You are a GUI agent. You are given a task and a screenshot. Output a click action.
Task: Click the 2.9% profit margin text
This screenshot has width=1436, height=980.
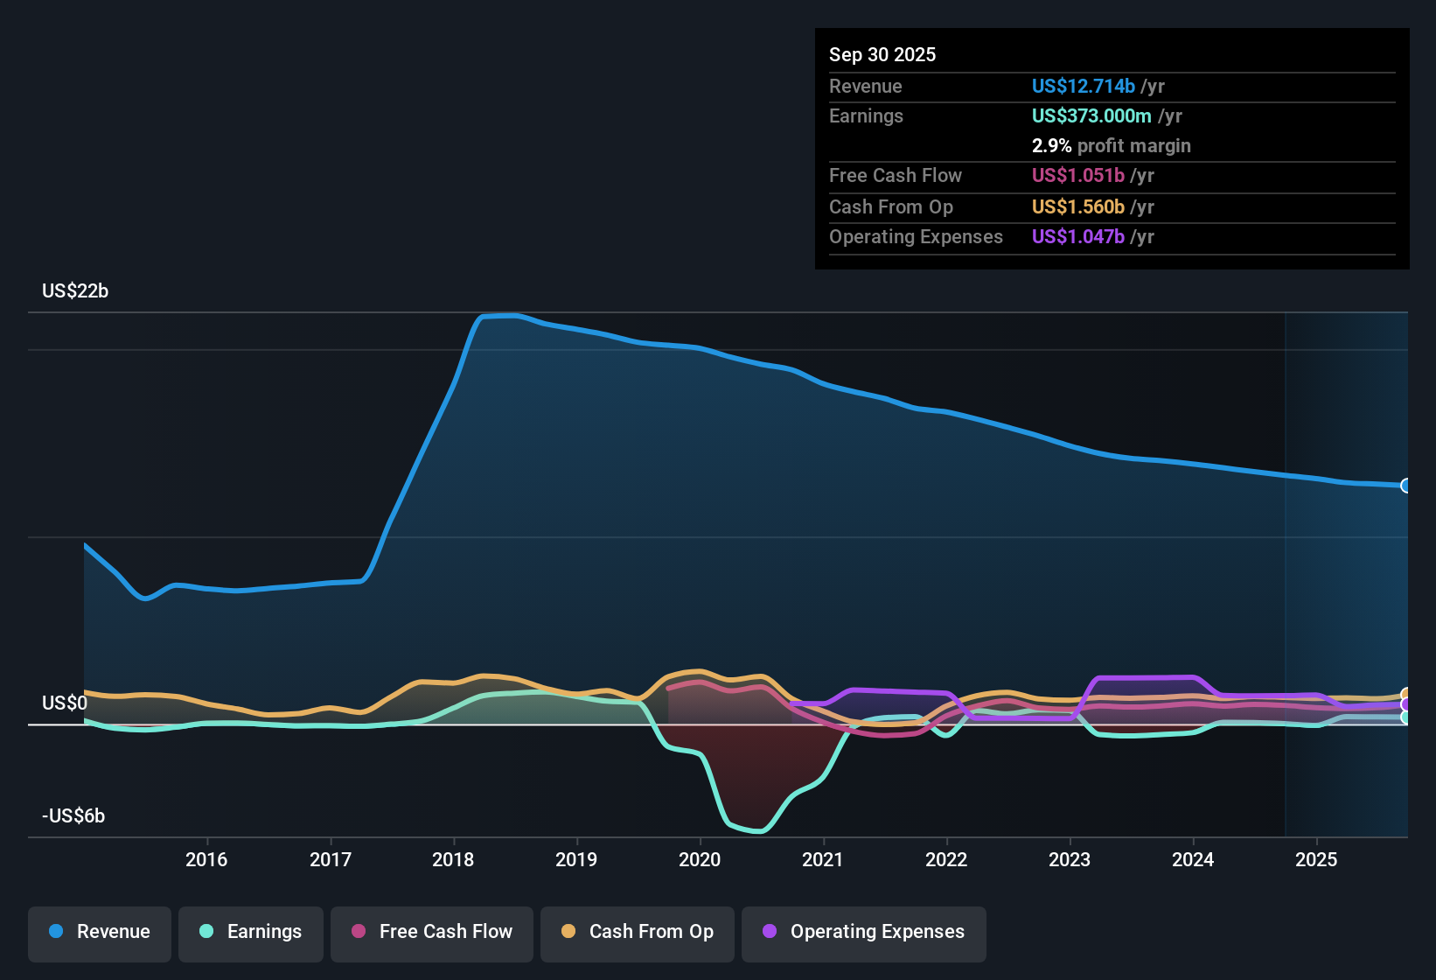pyautogui.click(x=1112, y=146)
